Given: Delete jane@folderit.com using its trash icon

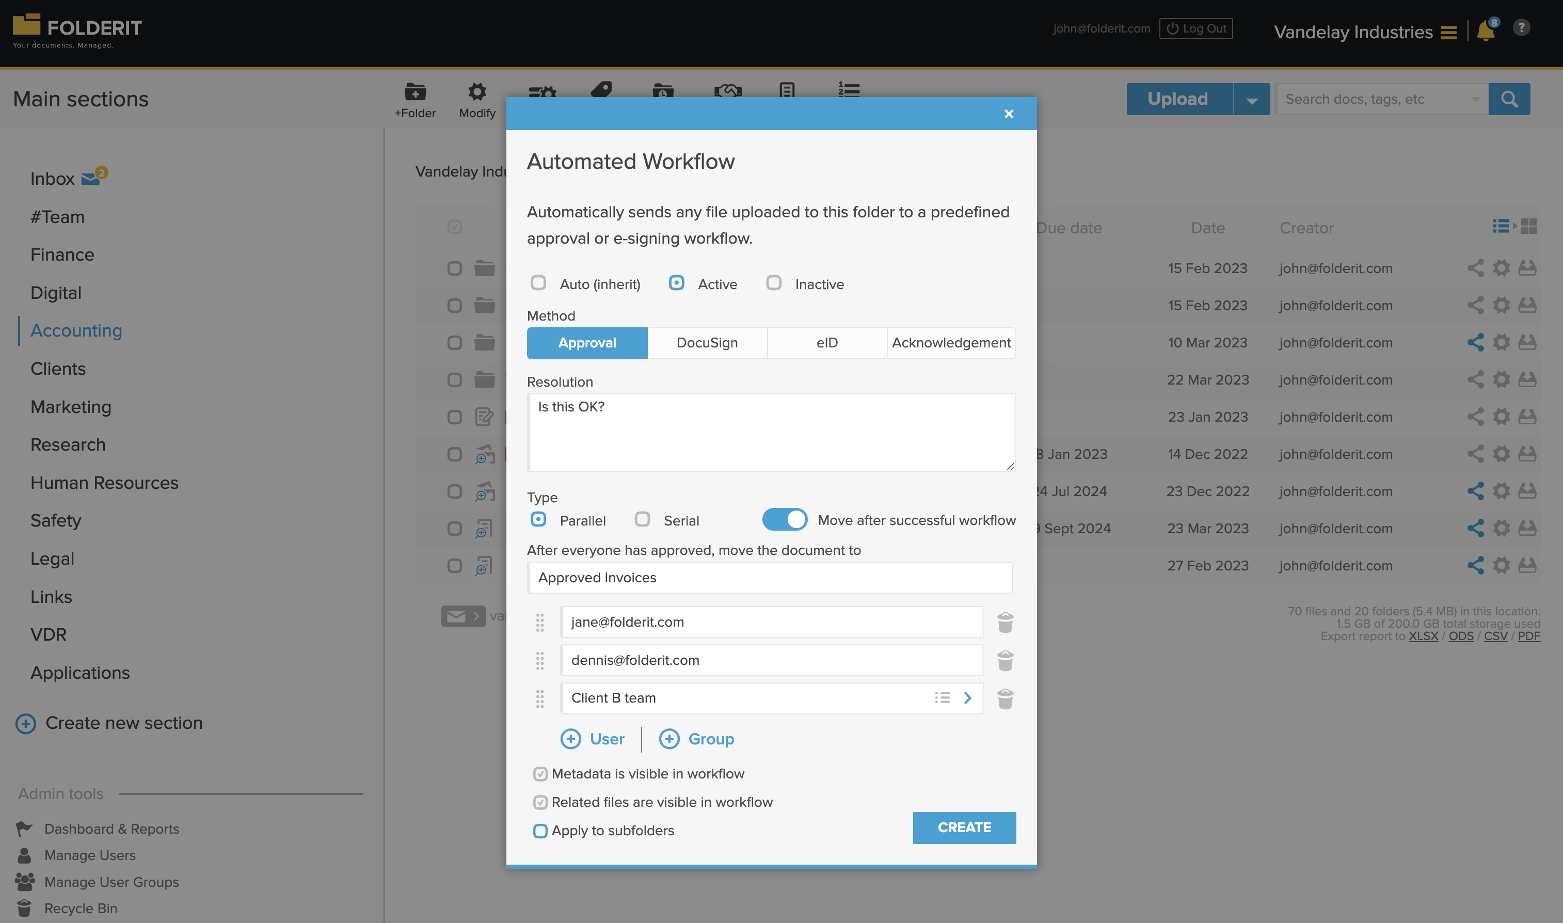Looking at the screenshot, I should [1006, 622].
